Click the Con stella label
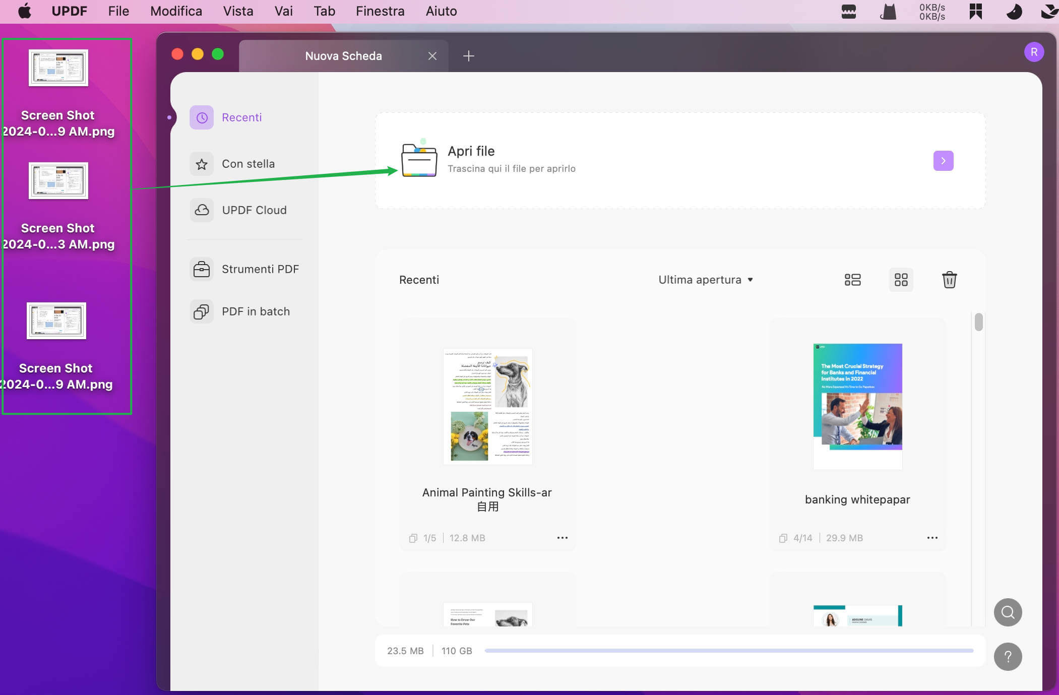 click(248, 164)
